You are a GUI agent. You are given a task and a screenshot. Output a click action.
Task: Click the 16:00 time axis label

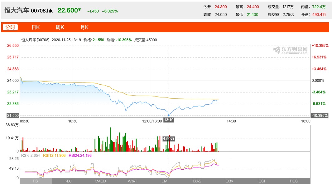click(306, 121)
